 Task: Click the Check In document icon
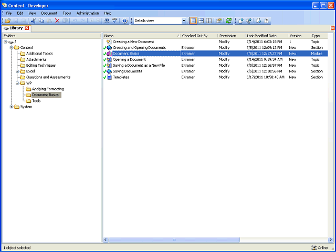coord(241,21)
